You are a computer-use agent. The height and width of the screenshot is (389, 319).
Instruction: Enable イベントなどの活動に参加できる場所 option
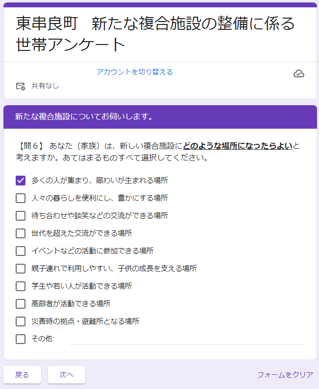[x=21, y=251]
